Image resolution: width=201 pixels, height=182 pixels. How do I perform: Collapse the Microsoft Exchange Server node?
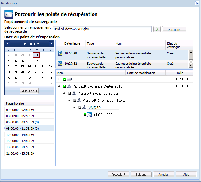pyautogui.click(x=64, y=93)
